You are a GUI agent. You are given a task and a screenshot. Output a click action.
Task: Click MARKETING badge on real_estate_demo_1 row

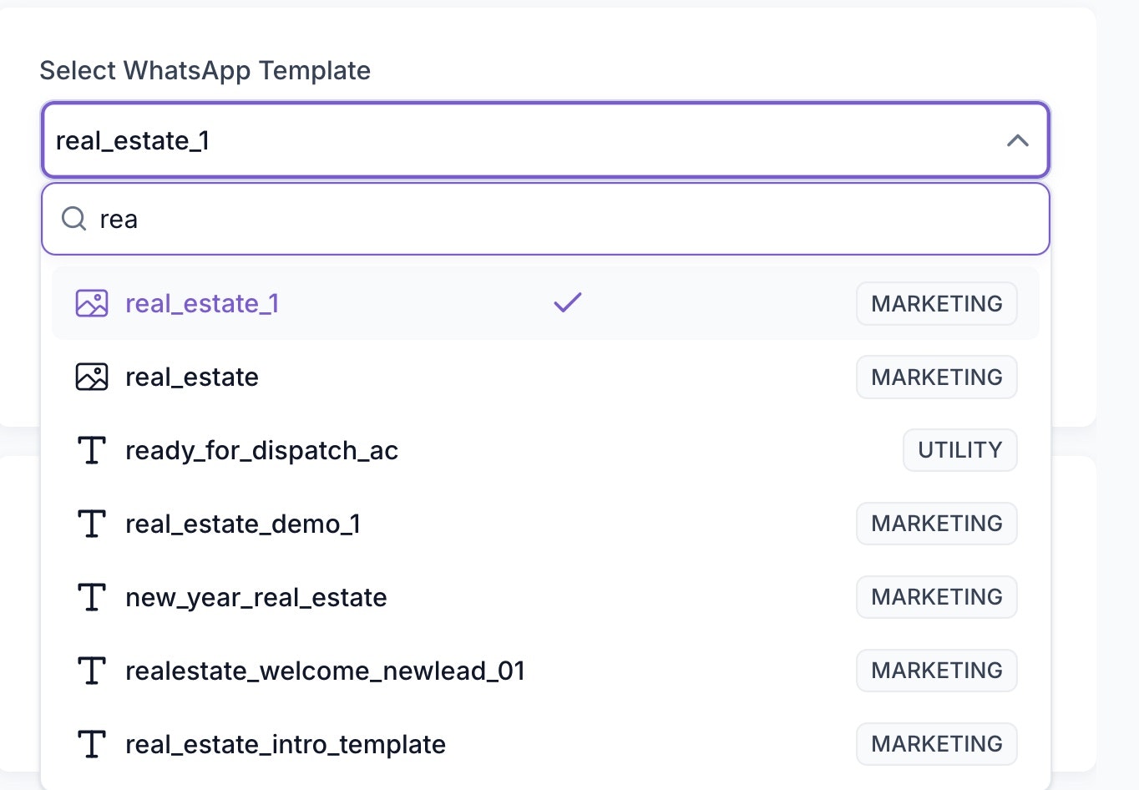pyautogui.click(x=936, y=524)
